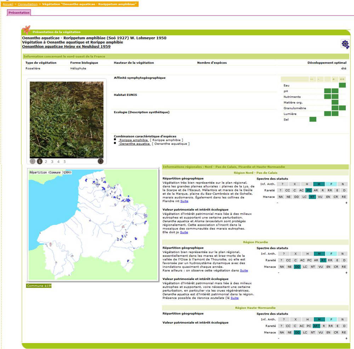Expand Suite link after 'Elle doit jo'
This screenshot has width=354, height=349.
[184, 232]
